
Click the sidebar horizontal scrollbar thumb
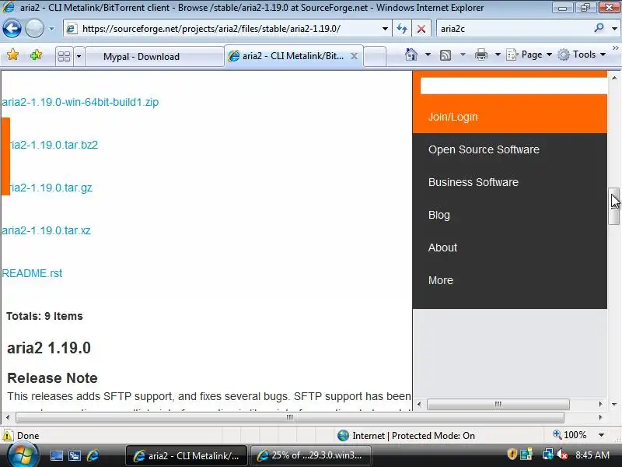(498, 404)
